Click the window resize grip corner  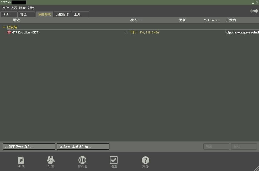point(256,169)
